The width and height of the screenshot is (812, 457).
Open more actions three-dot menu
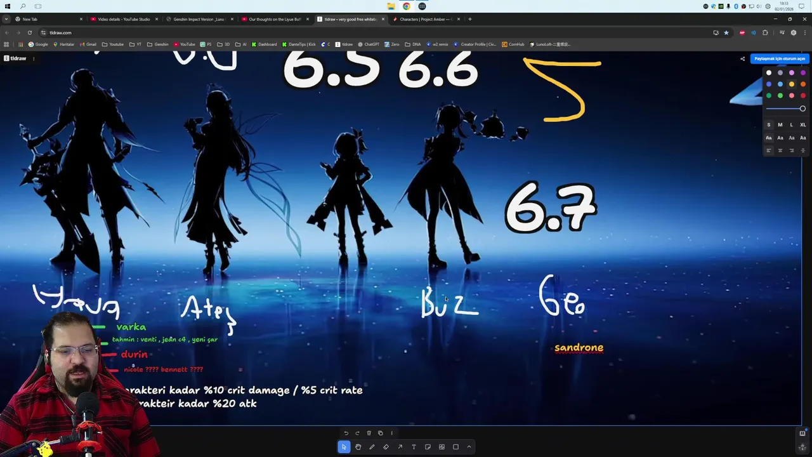click(391, 433)
